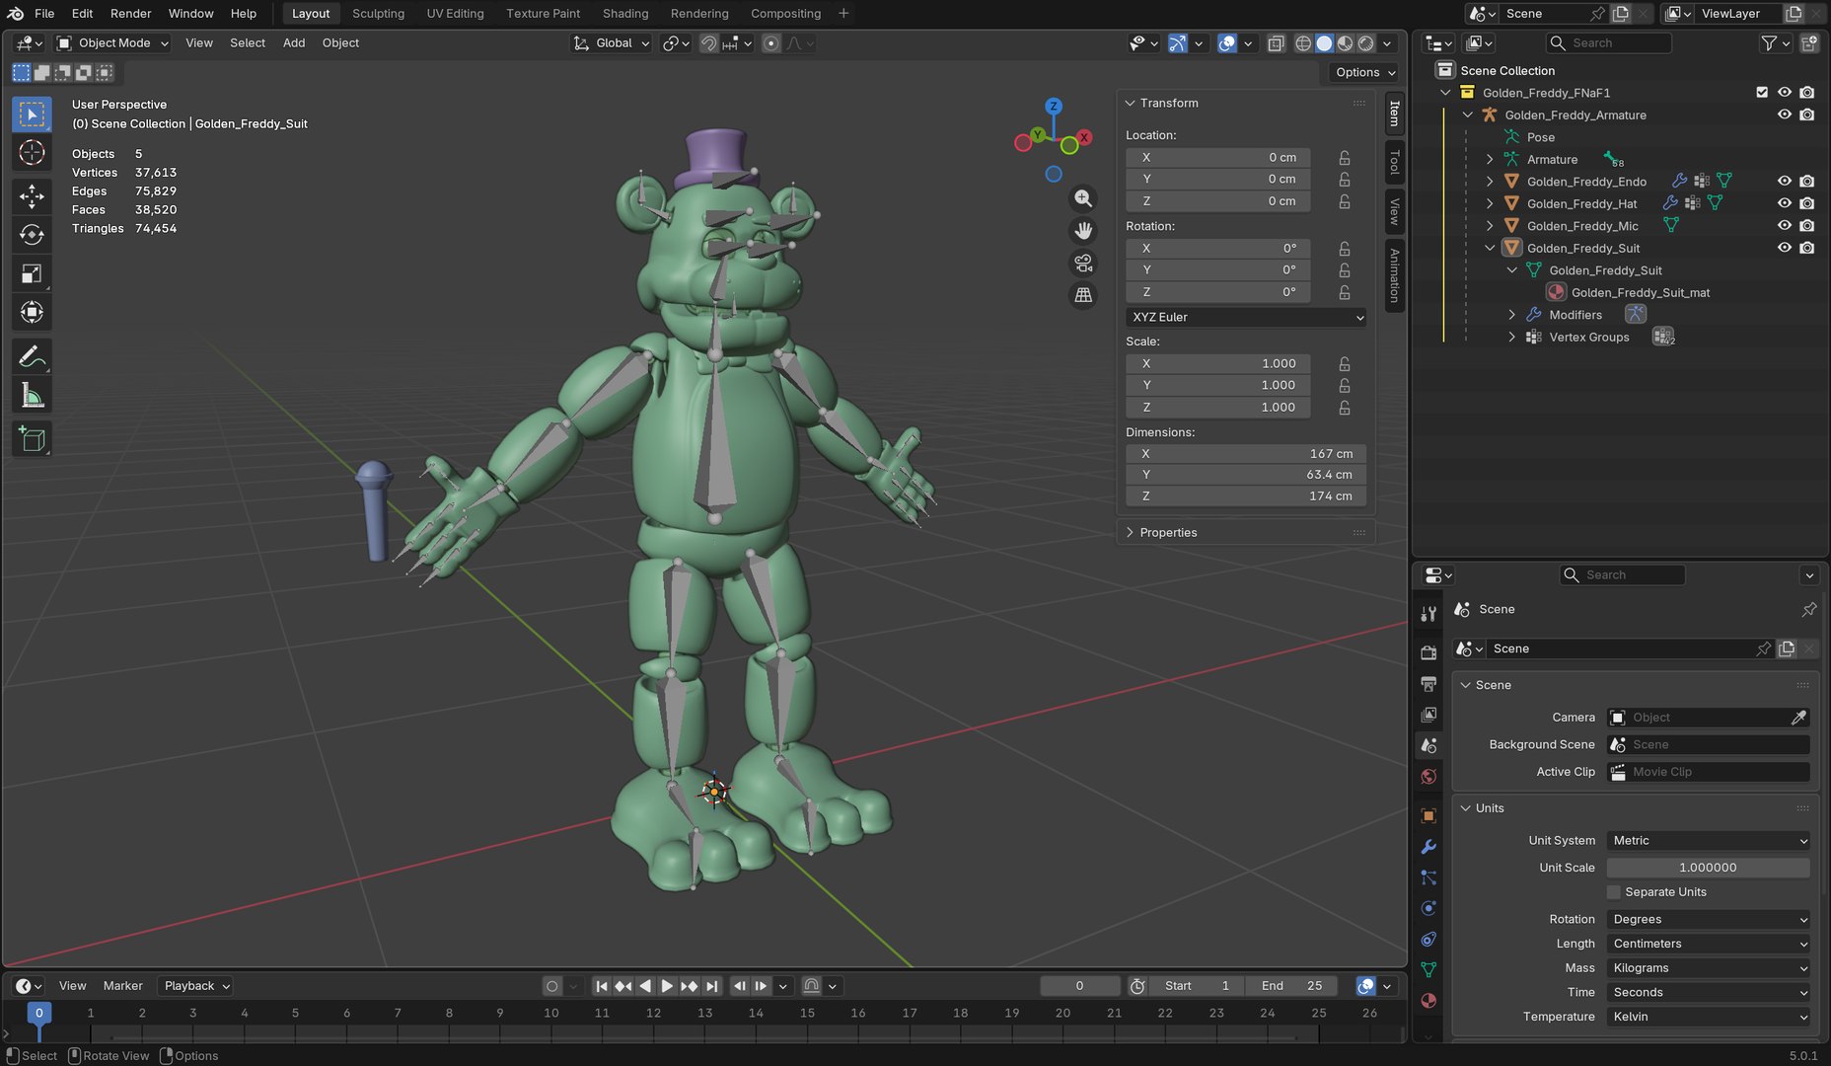Screen dimensions: 1831x1066
Task: Select the Scale tool
Action: (x=32, y=273)
